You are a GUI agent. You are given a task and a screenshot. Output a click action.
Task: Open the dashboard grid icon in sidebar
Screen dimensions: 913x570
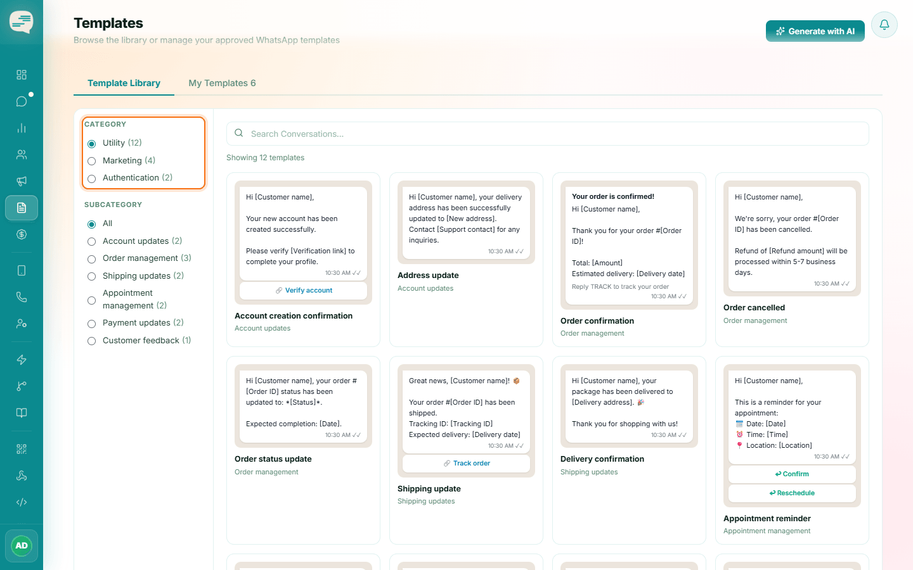click(x=22, y=75)
